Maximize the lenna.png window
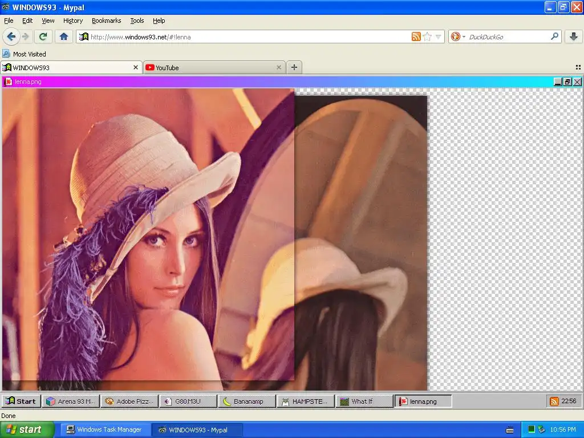This screenshot has width=584, height=438. click(x=567, y=82)
